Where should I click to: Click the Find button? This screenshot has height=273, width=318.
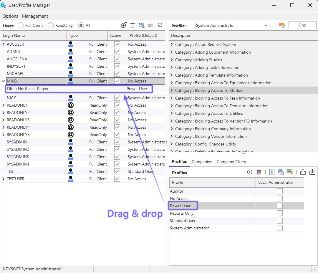coord(302,25)
